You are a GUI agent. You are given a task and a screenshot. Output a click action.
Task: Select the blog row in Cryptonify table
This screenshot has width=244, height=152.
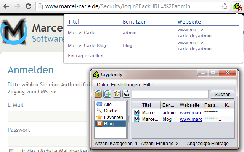[183, 119]
